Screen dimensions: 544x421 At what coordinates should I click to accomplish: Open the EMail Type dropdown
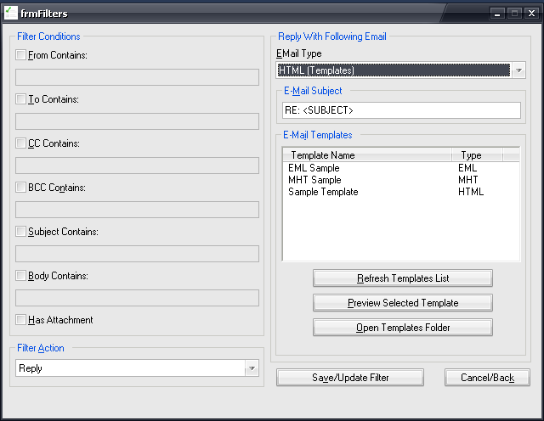[518, 70]
